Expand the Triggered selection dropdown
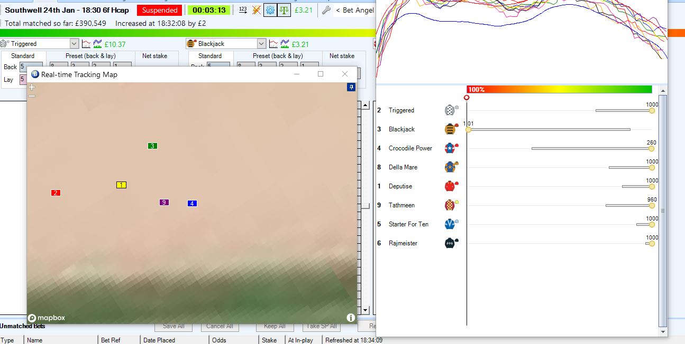This screenshot has width=685, height=344. pos(74,44)
